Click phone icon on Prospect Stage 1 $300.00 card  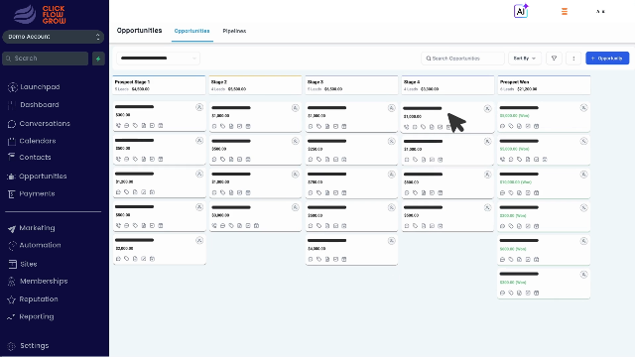click(x=118, y=126)
